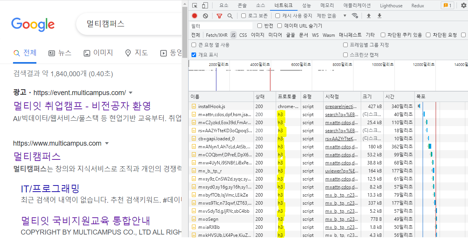The width and height of the screenshot is (468, 238).
Task: Check 차단된 쿠키 있음 checkbox
Action: (x=383, y=35)
